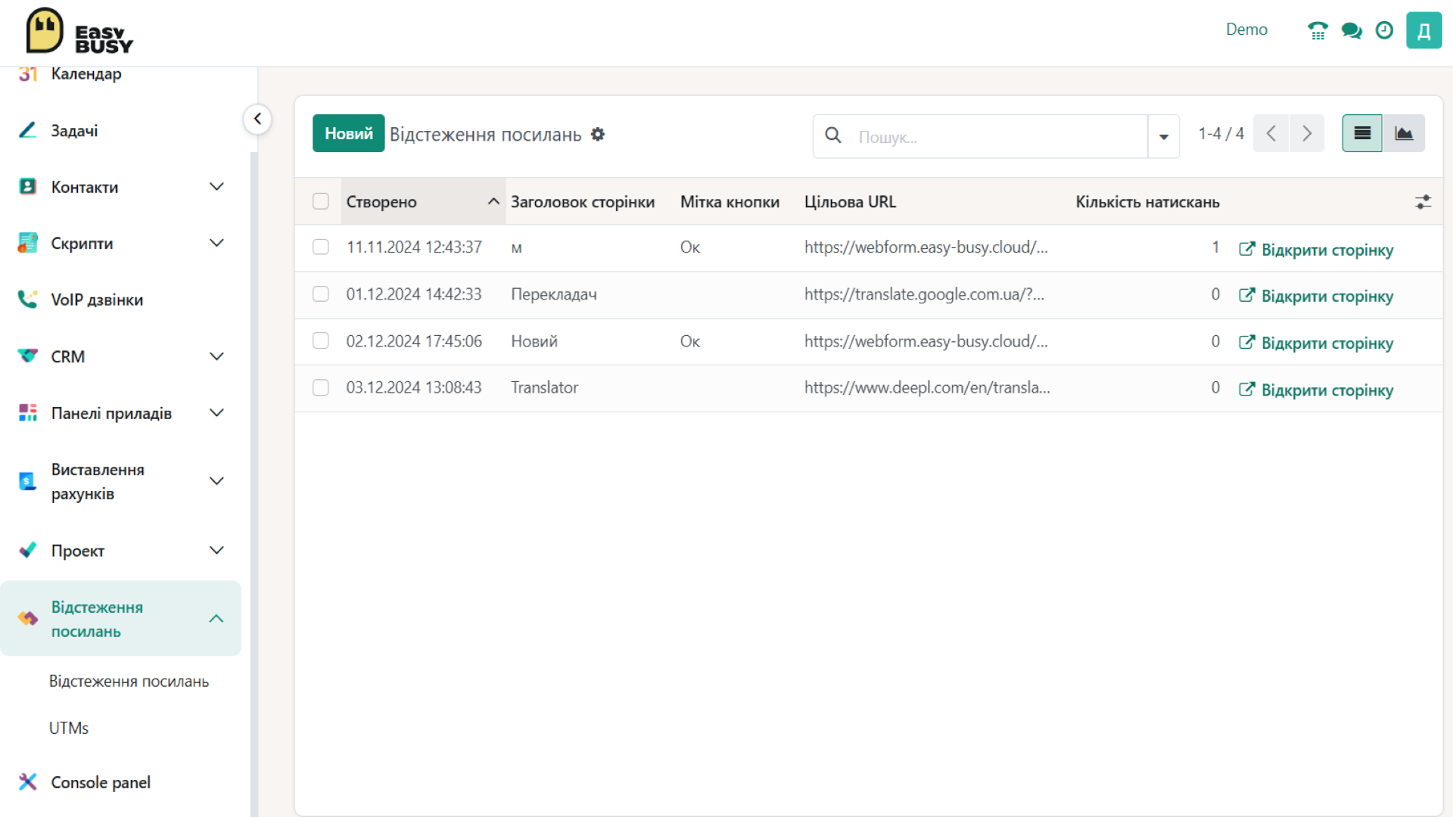This screenshot has width=1453, height=817.
Task: Click the sidebar vertical scrollbar
Action: [x=254, y=484]
